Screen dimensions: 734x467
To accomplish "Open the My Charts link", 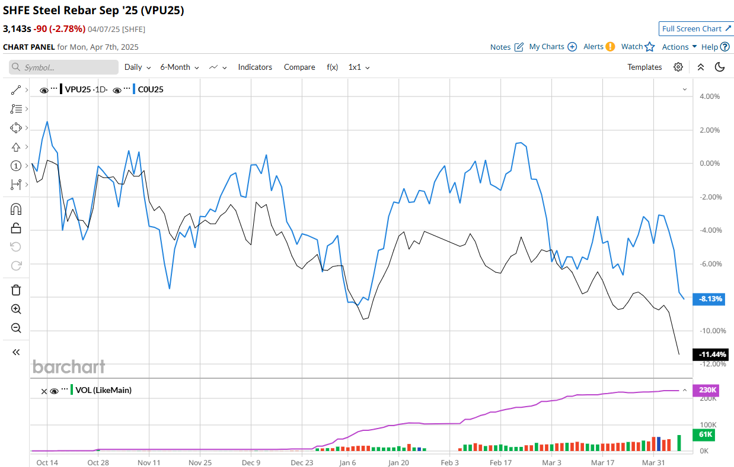I will (553, 47).
